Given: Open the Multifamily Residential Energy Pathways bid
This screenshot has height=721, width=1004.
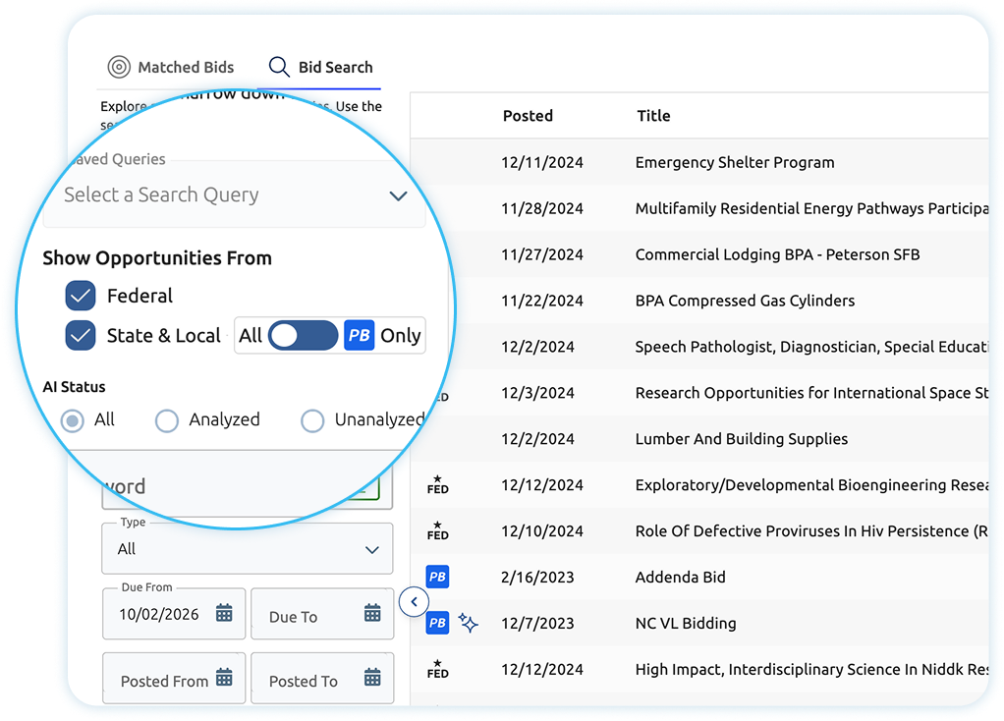Looking at the screenshot, I should [x=811, y=209].
